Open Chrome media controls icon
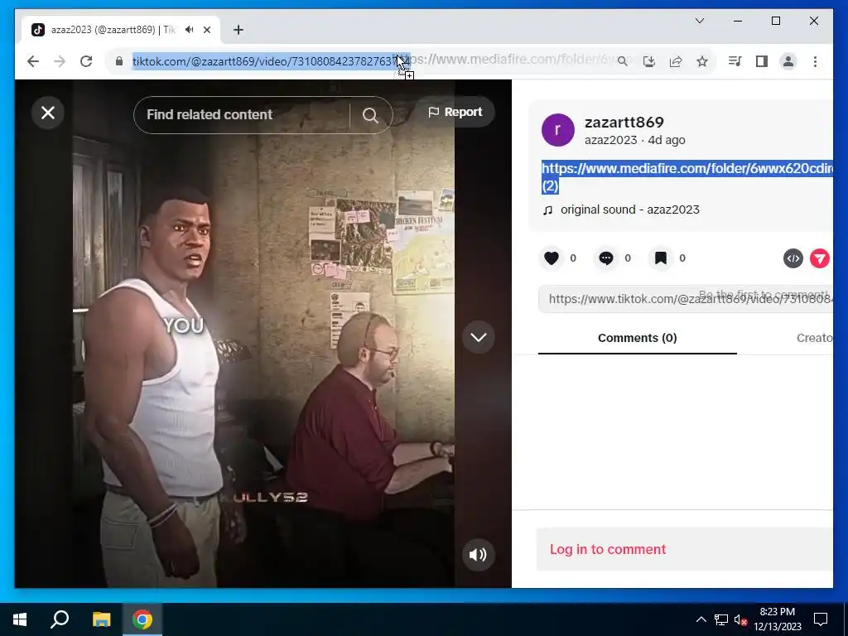 point(735,61)
